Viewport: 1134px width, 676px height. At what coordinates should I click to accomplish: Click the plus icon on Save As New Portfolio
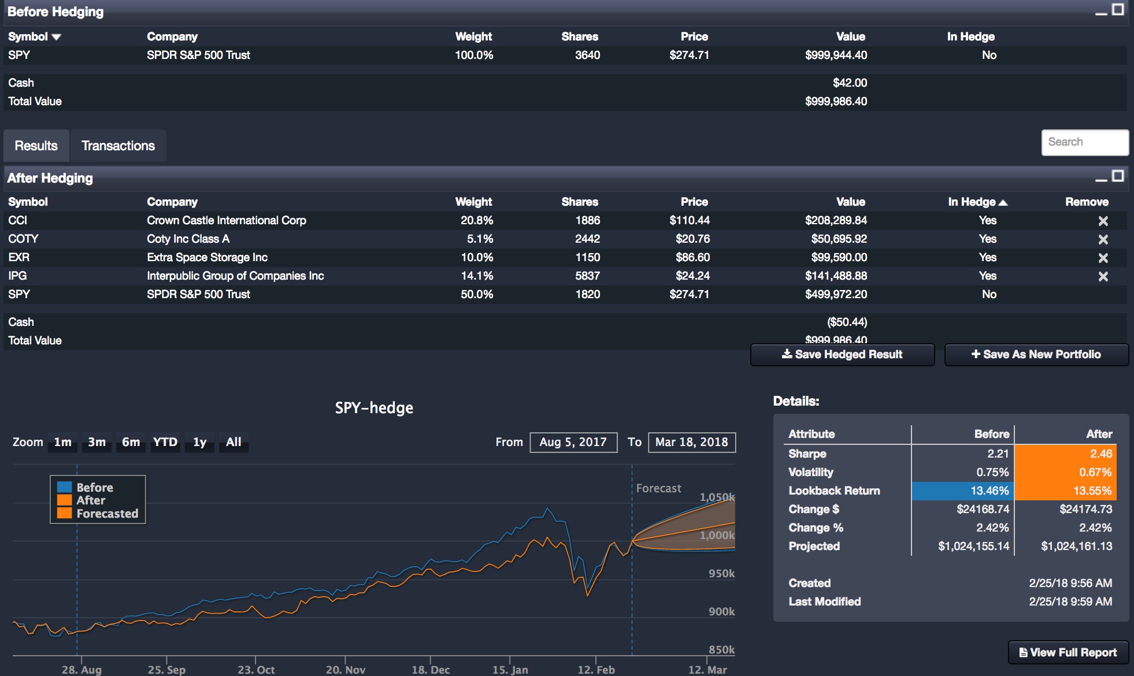977,354
